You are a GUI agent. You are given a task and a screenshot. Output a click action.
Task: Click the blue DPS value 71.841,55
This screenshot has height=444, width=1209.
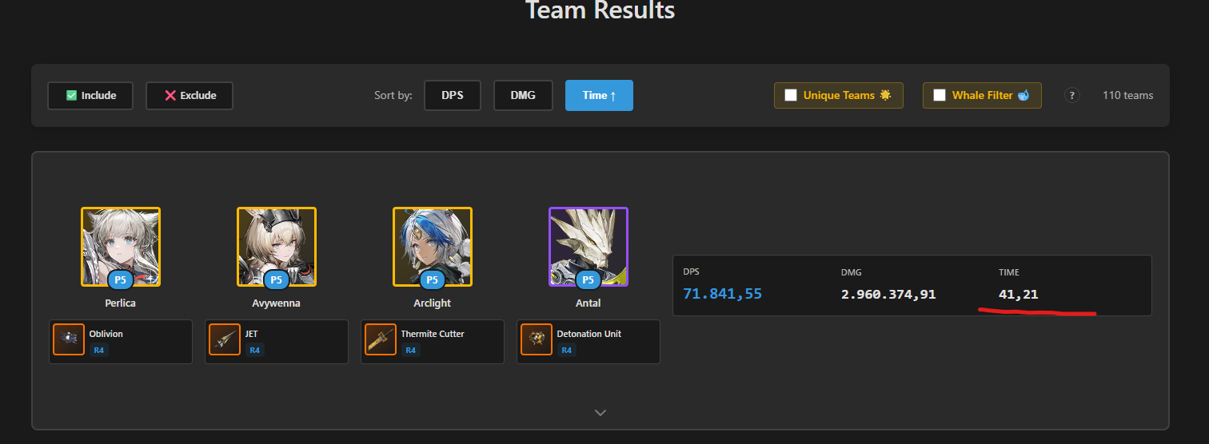tap(722, 294)
